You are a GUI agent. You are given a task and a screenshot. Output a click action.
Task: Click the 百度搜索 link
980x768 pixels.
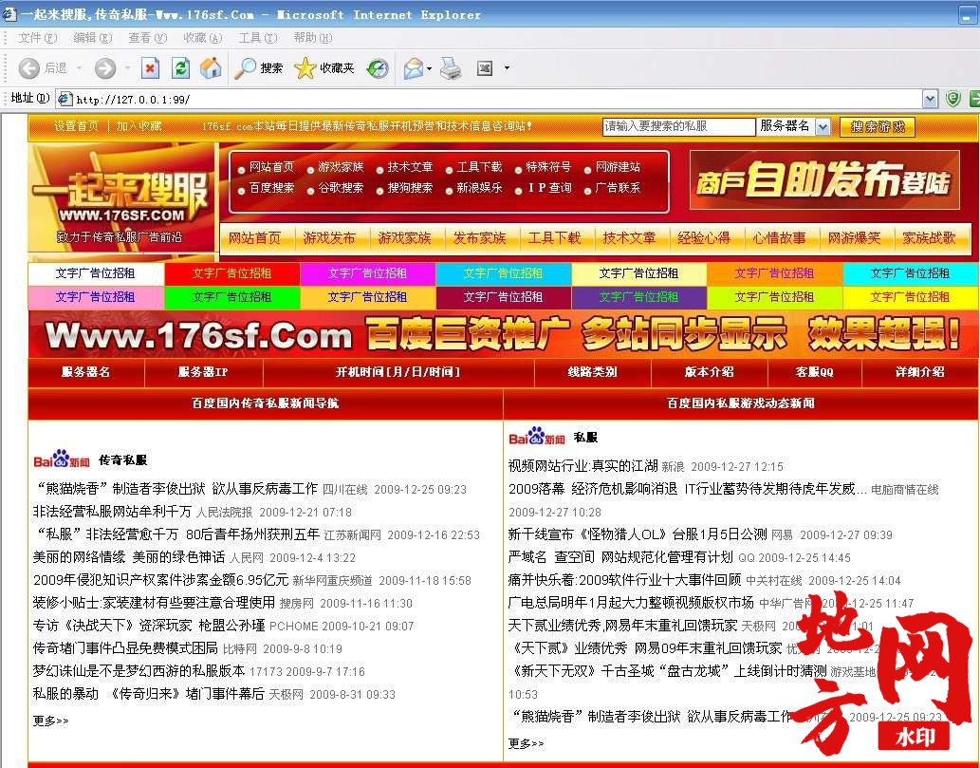coord(271,188)
